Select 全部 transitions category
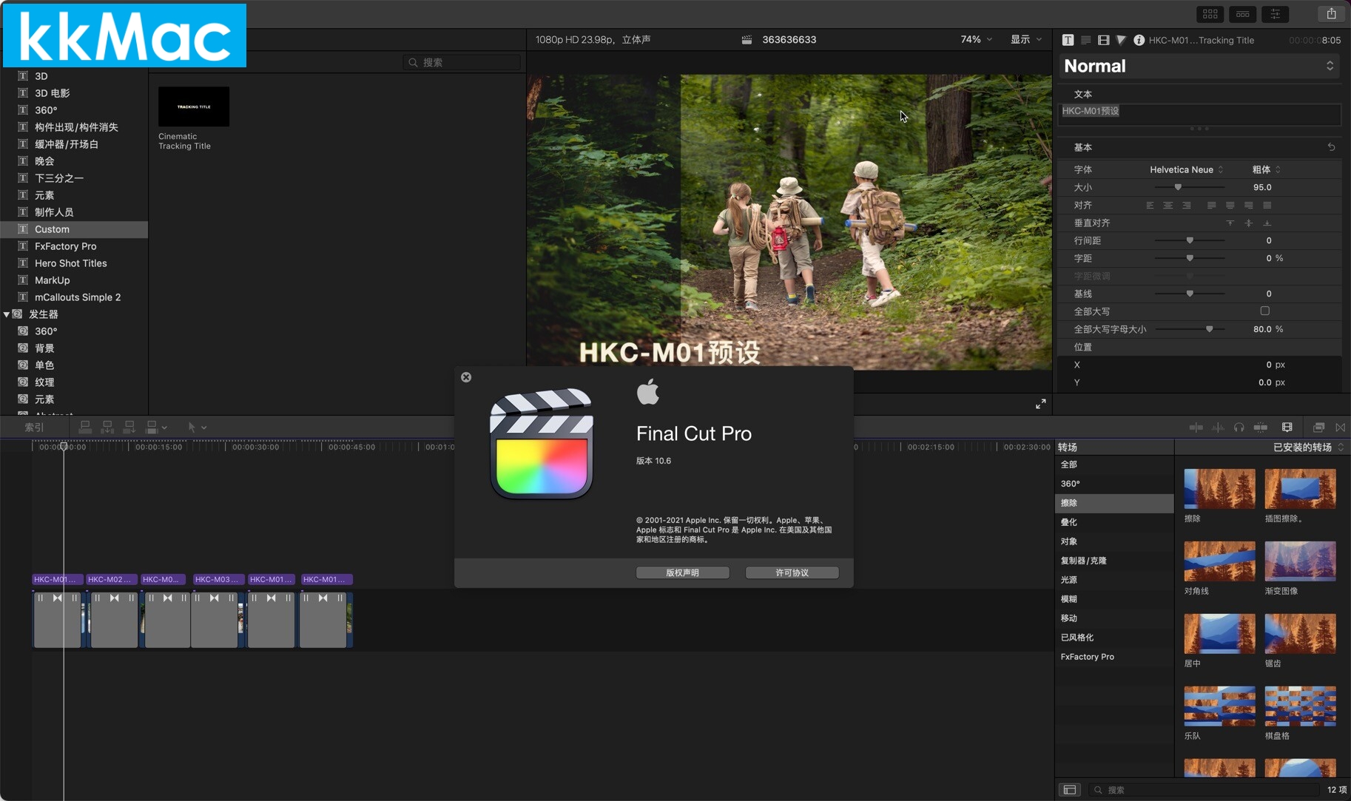 [x=1114, y=464]
